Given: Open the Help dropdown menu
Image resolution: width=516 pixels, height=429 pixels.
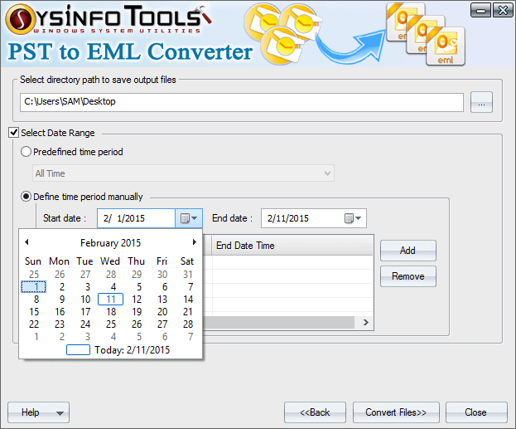Looking at the screenshot, I should point(38,412).
